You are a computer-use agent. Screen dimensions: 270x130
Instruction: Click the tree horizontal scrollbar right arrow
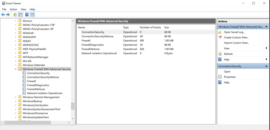click(69, 122)
